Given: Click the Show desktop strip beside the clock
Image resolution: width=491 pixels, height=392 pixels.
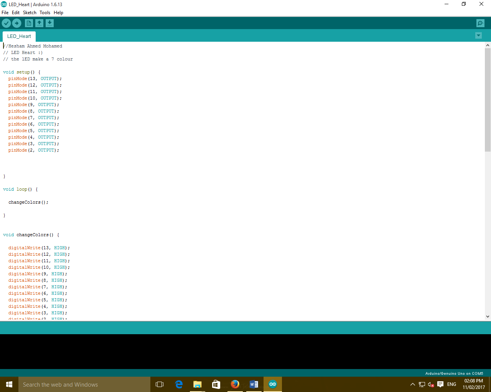Looking at the screenshot, I should 490,384.
